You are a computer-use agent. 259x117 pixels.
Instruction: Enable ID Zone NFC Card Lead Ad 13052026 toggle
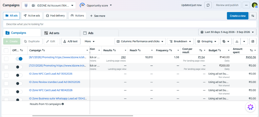19,75
